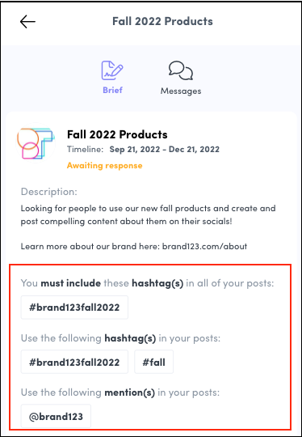Tap the @brand123 mention chip
This screenshot has width=302, height=437.
56,417
